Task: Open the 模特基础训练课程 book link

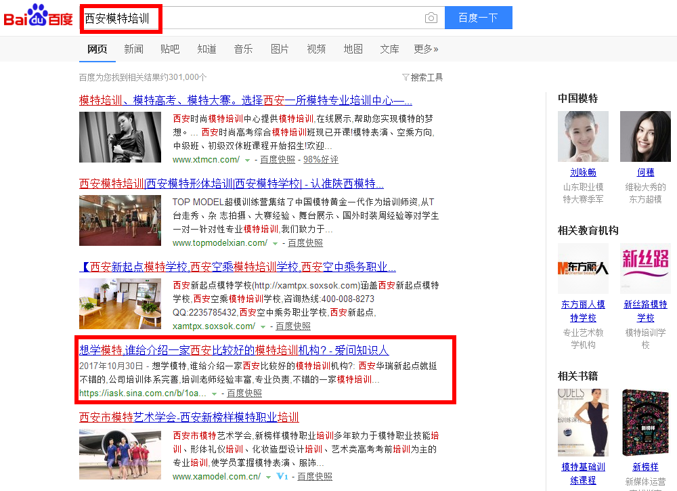Action: click(583, 473)
